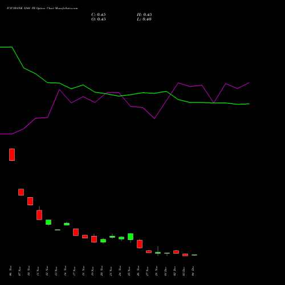Select the red candle for 10 Nov
The width and height of the screenshot is (285, 285).
[30, 201]
